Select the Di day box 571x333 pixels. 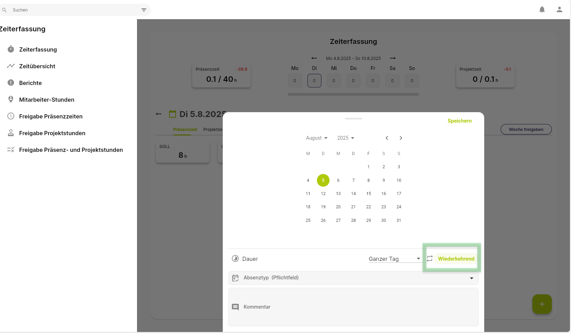314,81
